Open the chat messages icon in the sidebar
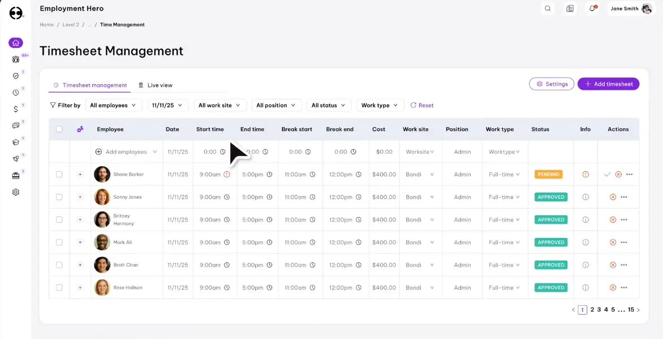 pyautogui.click(x=15, y=124)
